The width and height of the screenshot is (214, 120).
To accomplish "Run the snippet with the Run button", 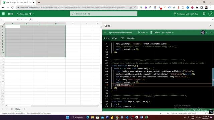I will tap(141, 33).
